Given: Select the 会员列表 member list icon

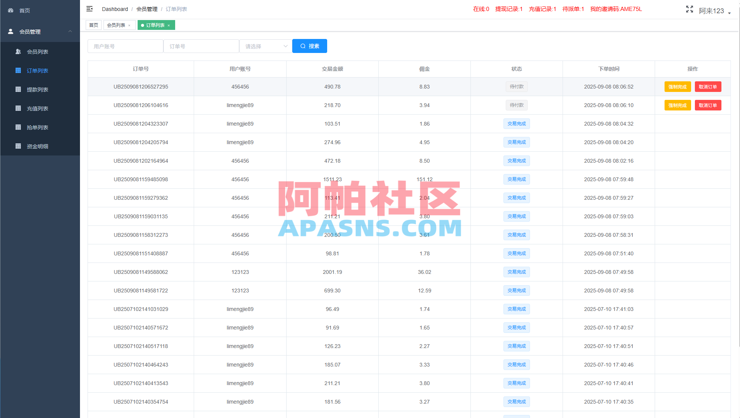Looking at the screenshot, I should [18, 51].
